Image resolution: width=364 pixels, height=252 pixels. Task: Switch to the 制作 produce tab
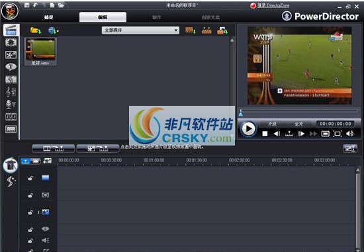coord(156,17)
